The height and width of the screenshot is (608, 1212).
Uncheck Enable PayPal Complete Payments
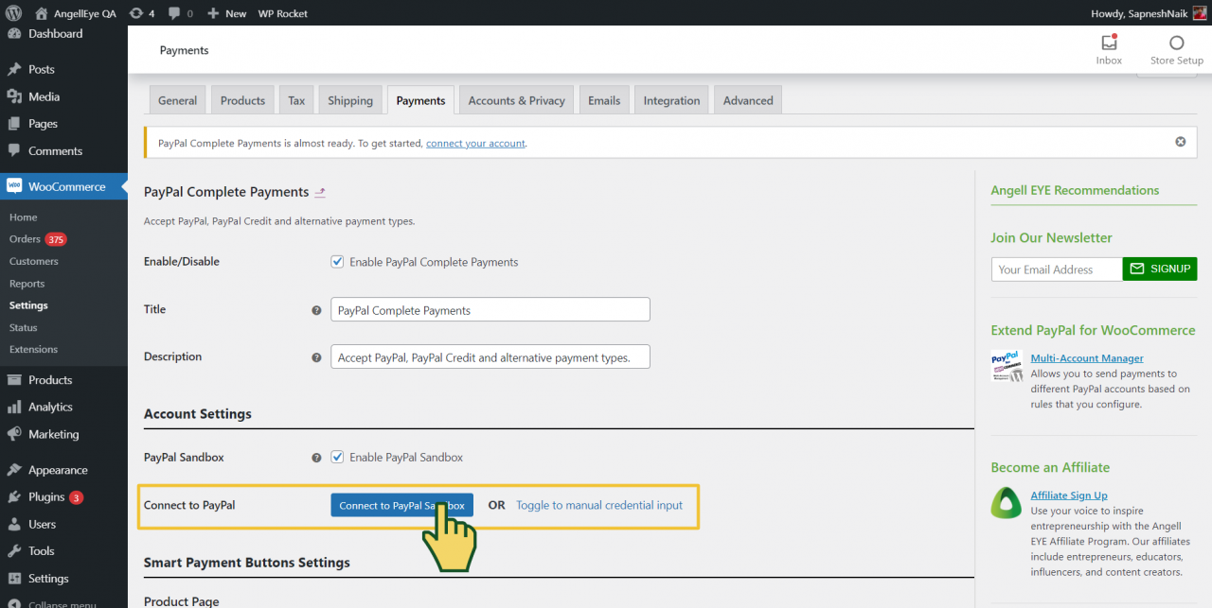(337, 262)
